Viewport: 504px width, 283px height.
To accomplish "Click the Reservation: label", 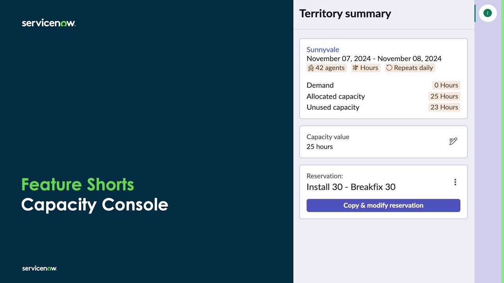I will pos(325,176).
